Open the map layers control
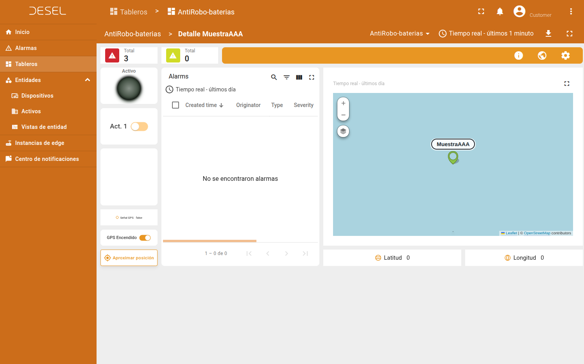This screenshot has width=584, height=364. (343, 131)
